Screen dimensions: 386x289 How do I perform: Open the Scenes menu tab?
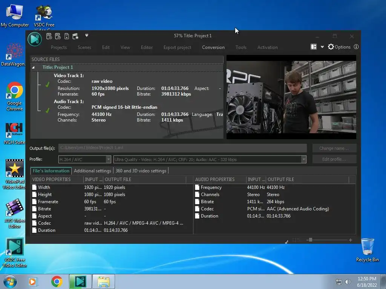(x=84, y=47)
